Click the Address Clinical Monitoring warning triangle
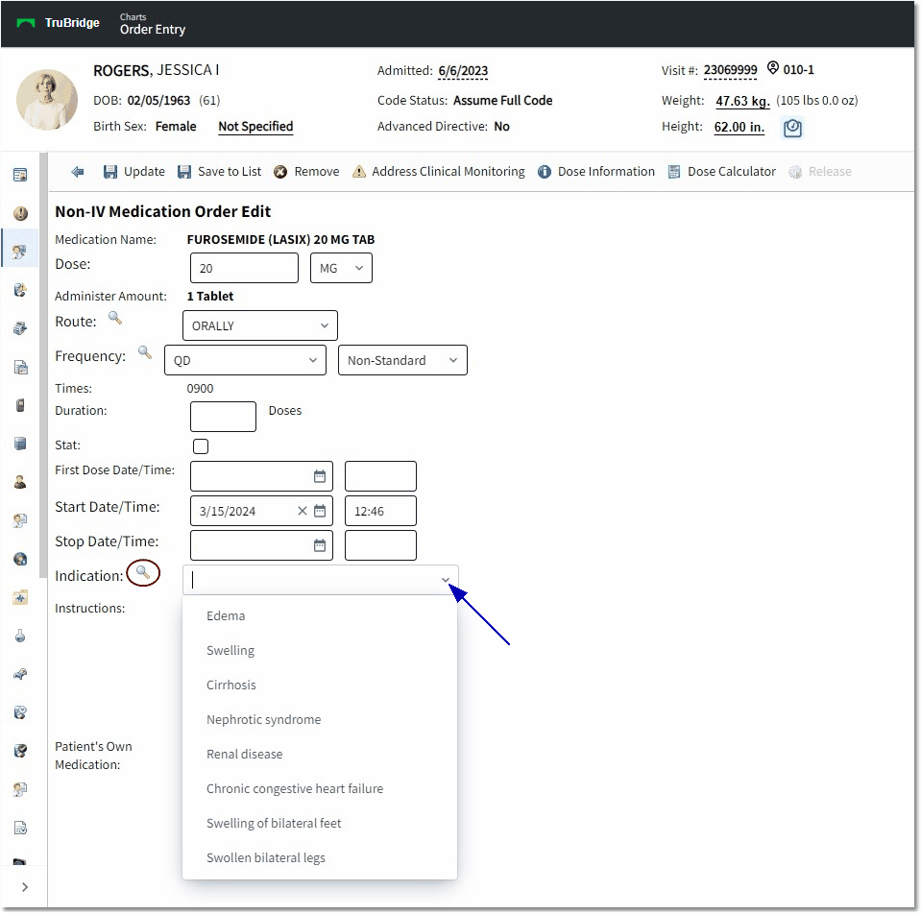 [x=358, y=172]
